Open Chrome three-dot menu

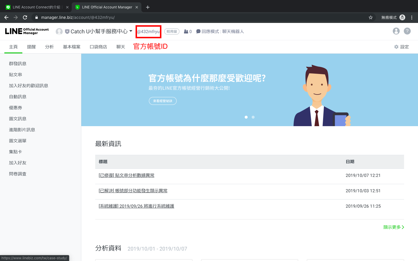coord(412,17)
